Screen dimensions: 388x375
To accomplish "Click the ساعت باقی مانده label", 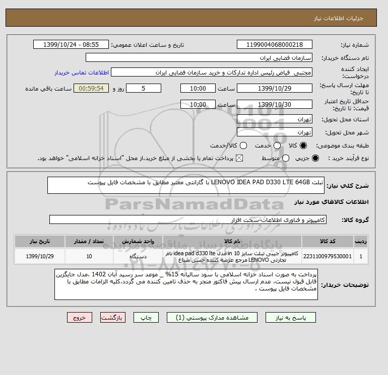I will (x=48, y=89).
